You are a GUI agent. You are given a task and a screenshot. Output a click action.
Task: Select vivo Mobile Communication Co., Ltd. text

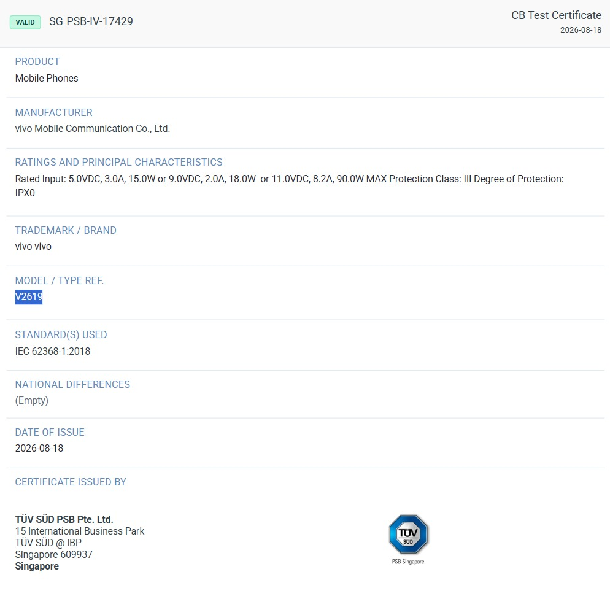(93, 129)
